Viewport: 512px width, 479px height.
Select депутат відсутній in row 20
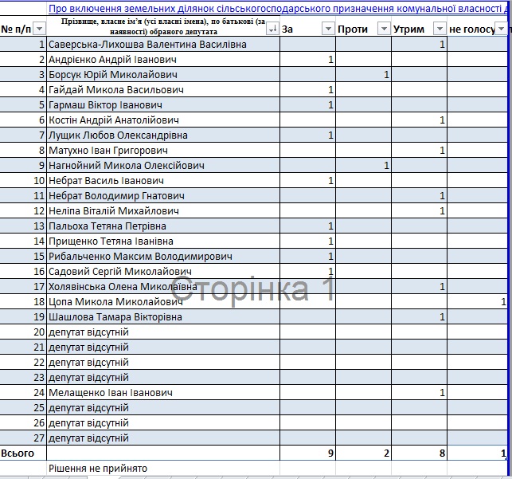click(163, 332)
